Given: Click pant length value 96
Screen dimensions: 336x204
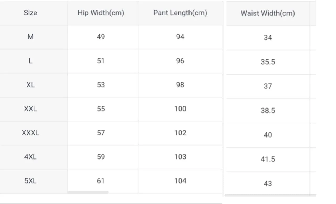Looking at the screenshot, I should coord(180,61).
